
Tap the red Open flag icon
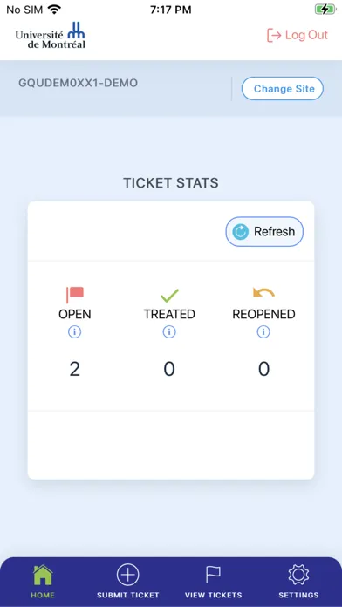[x=75, y=295]
